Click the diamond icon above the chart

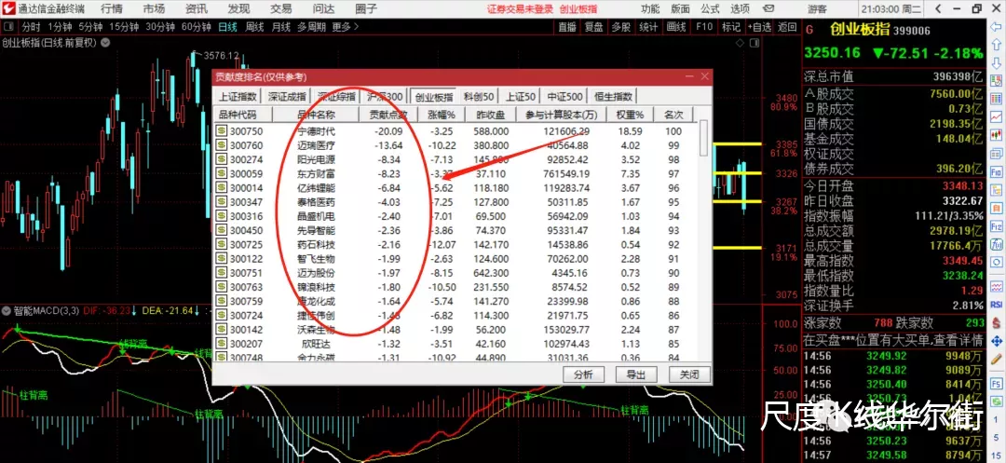pyautogui.click(x=740, y=43)
